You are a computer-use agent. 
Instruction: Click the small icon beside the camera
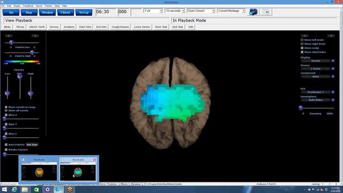click(x=267, y=12)
